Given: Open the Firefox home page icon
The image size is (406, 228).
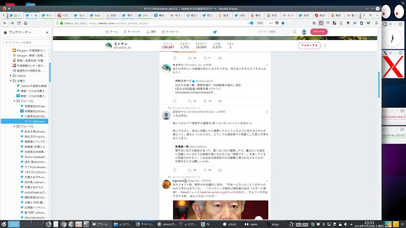Looking at the screenshot, I should [25, 23].
